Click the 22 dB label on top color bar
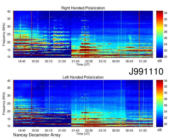 tap(165, 50)
